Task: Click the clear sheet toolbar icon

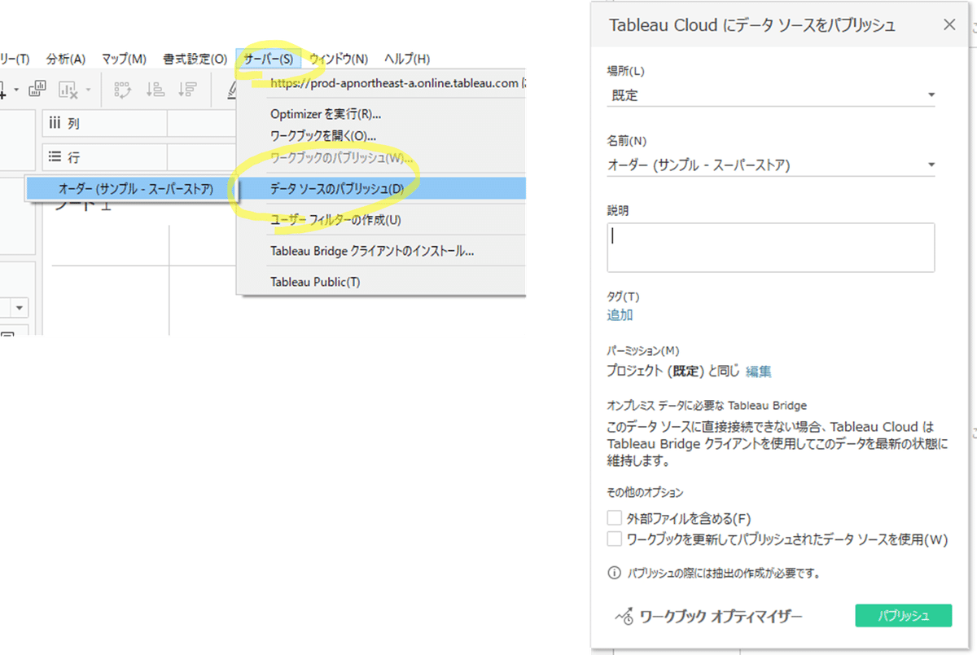Action: [x=67, y=90]
